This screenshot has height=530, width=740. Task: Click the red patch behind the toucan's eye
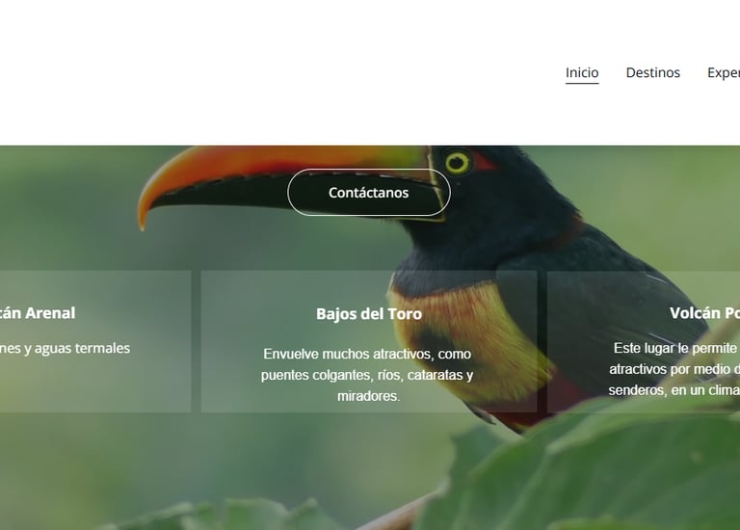[485, 161]
